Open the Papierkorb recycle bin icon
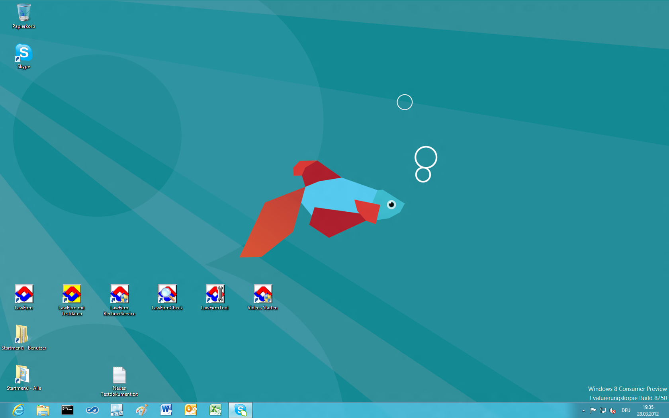Screen dimensions: 669x418 [23, 13]
